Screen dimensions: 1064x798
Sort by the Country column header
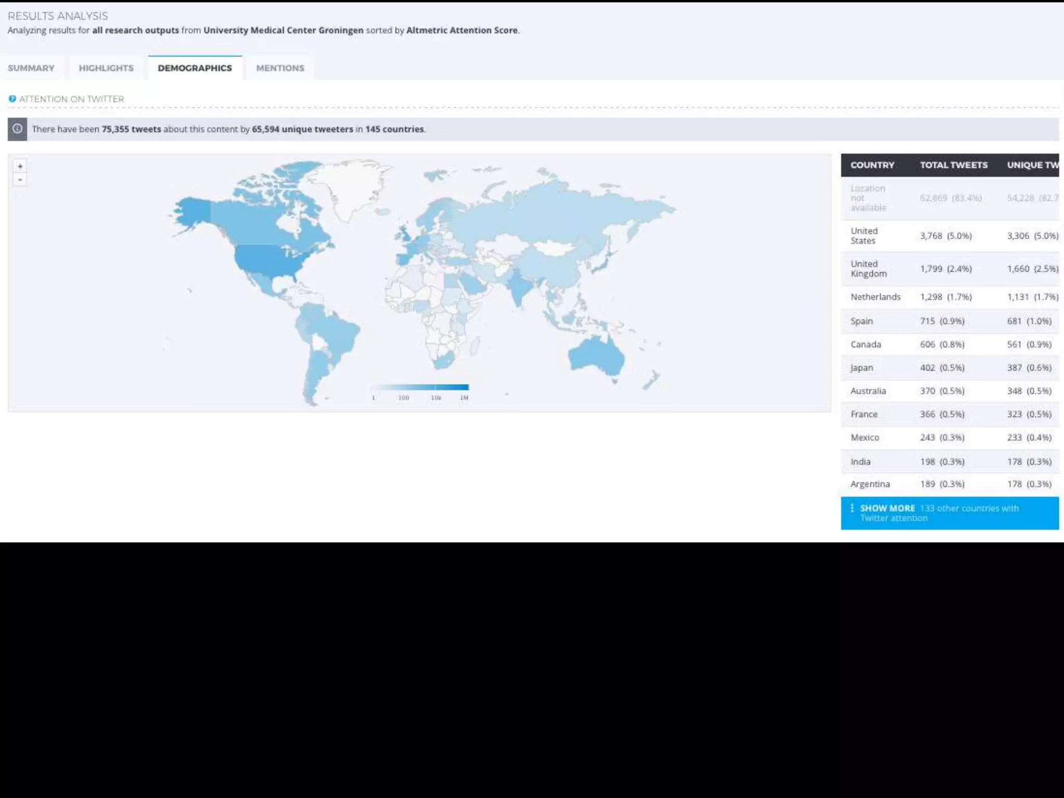872,165
